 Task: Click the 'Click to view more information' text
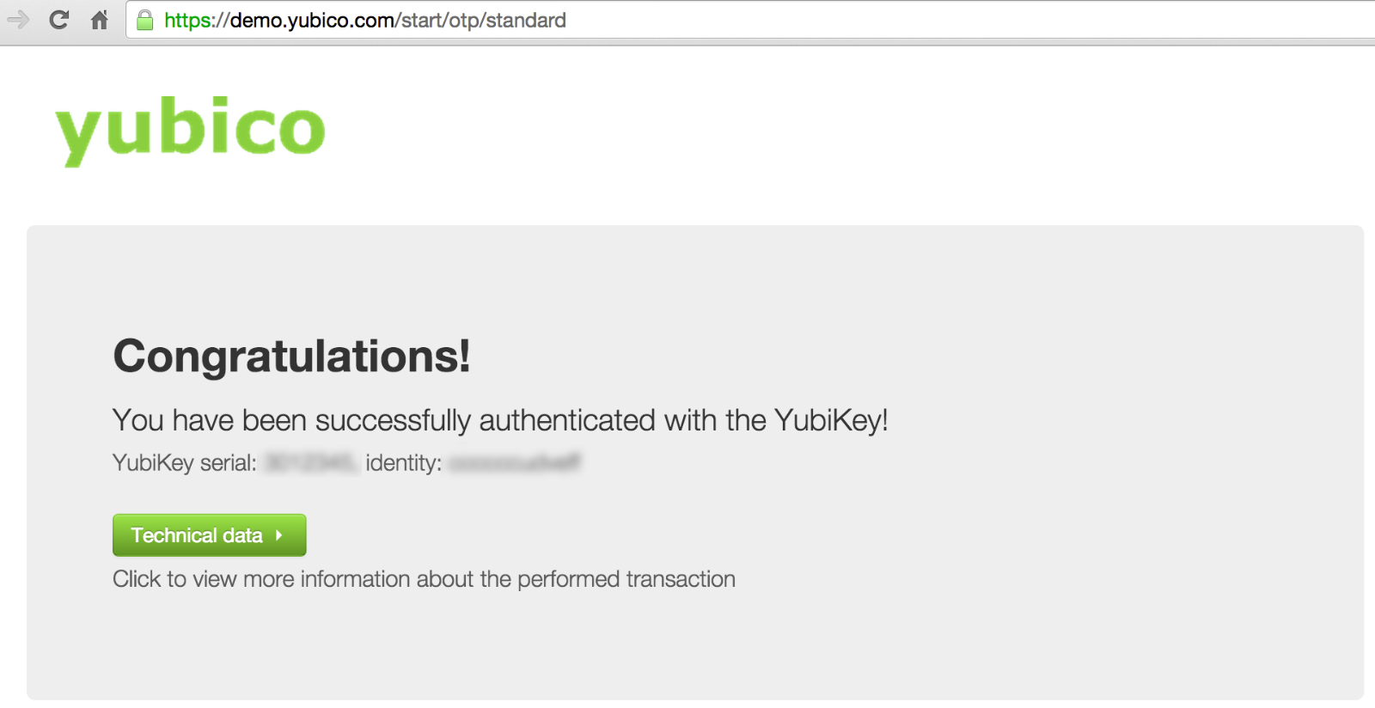click(424, 579)
